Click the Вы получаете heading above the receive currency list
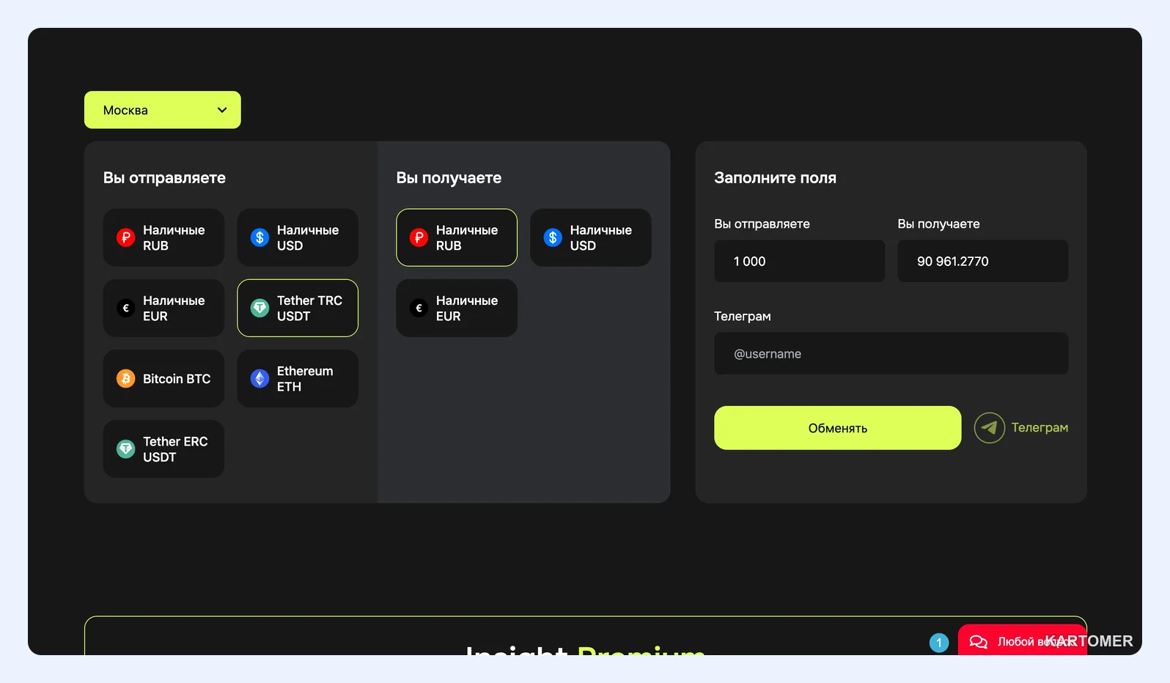This screenshot has height=683, width=1170. pyautogui.click(x=449, y=178)
